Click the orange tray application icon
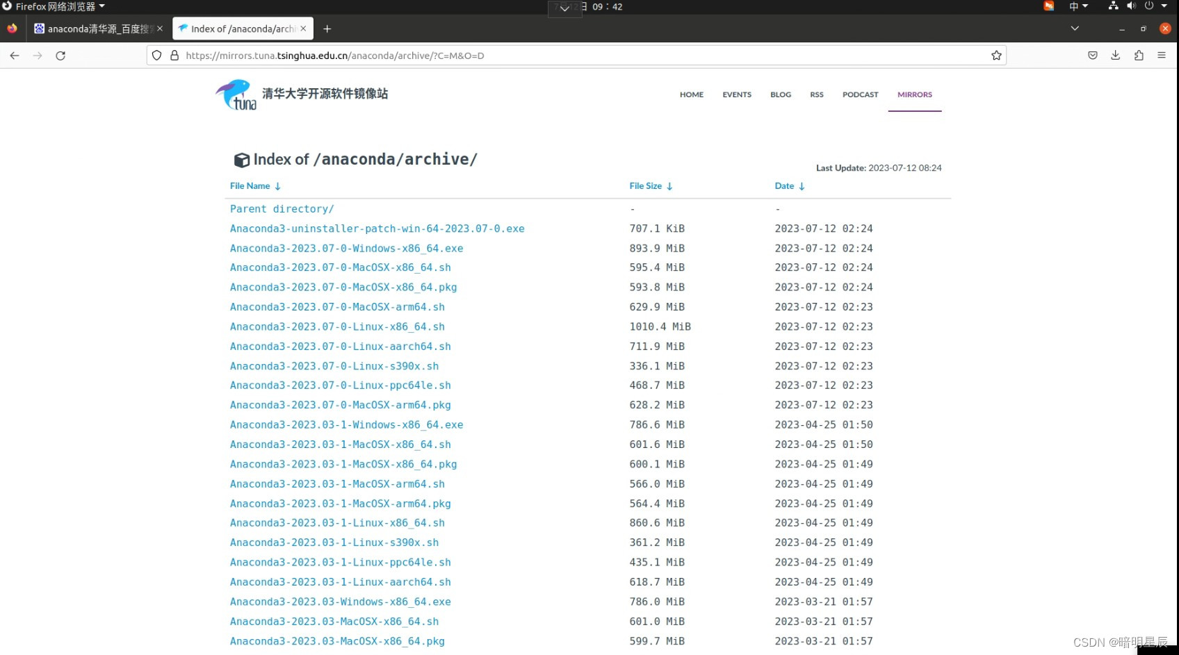 pos(1048,6)
